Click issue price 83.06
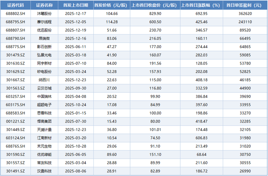This screenshot has width=268, height=176. click(x=112, y=39)
